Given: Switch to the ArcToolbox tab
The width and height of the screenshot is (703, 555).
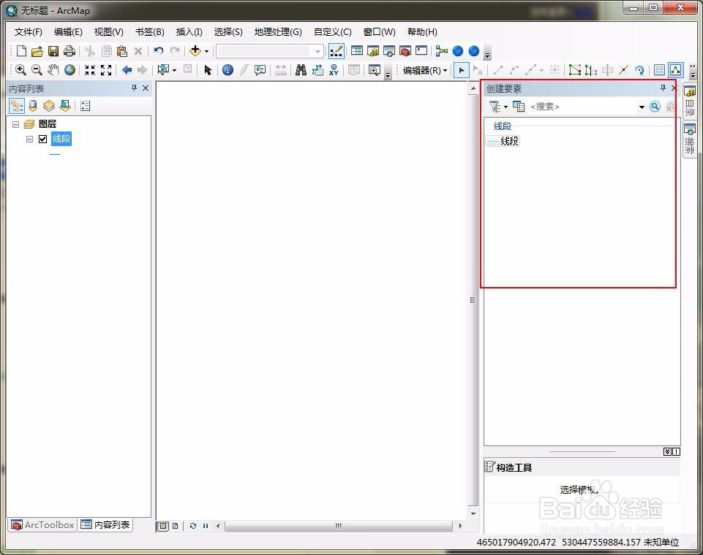Looking at the screenshot, I should point(42,525).
